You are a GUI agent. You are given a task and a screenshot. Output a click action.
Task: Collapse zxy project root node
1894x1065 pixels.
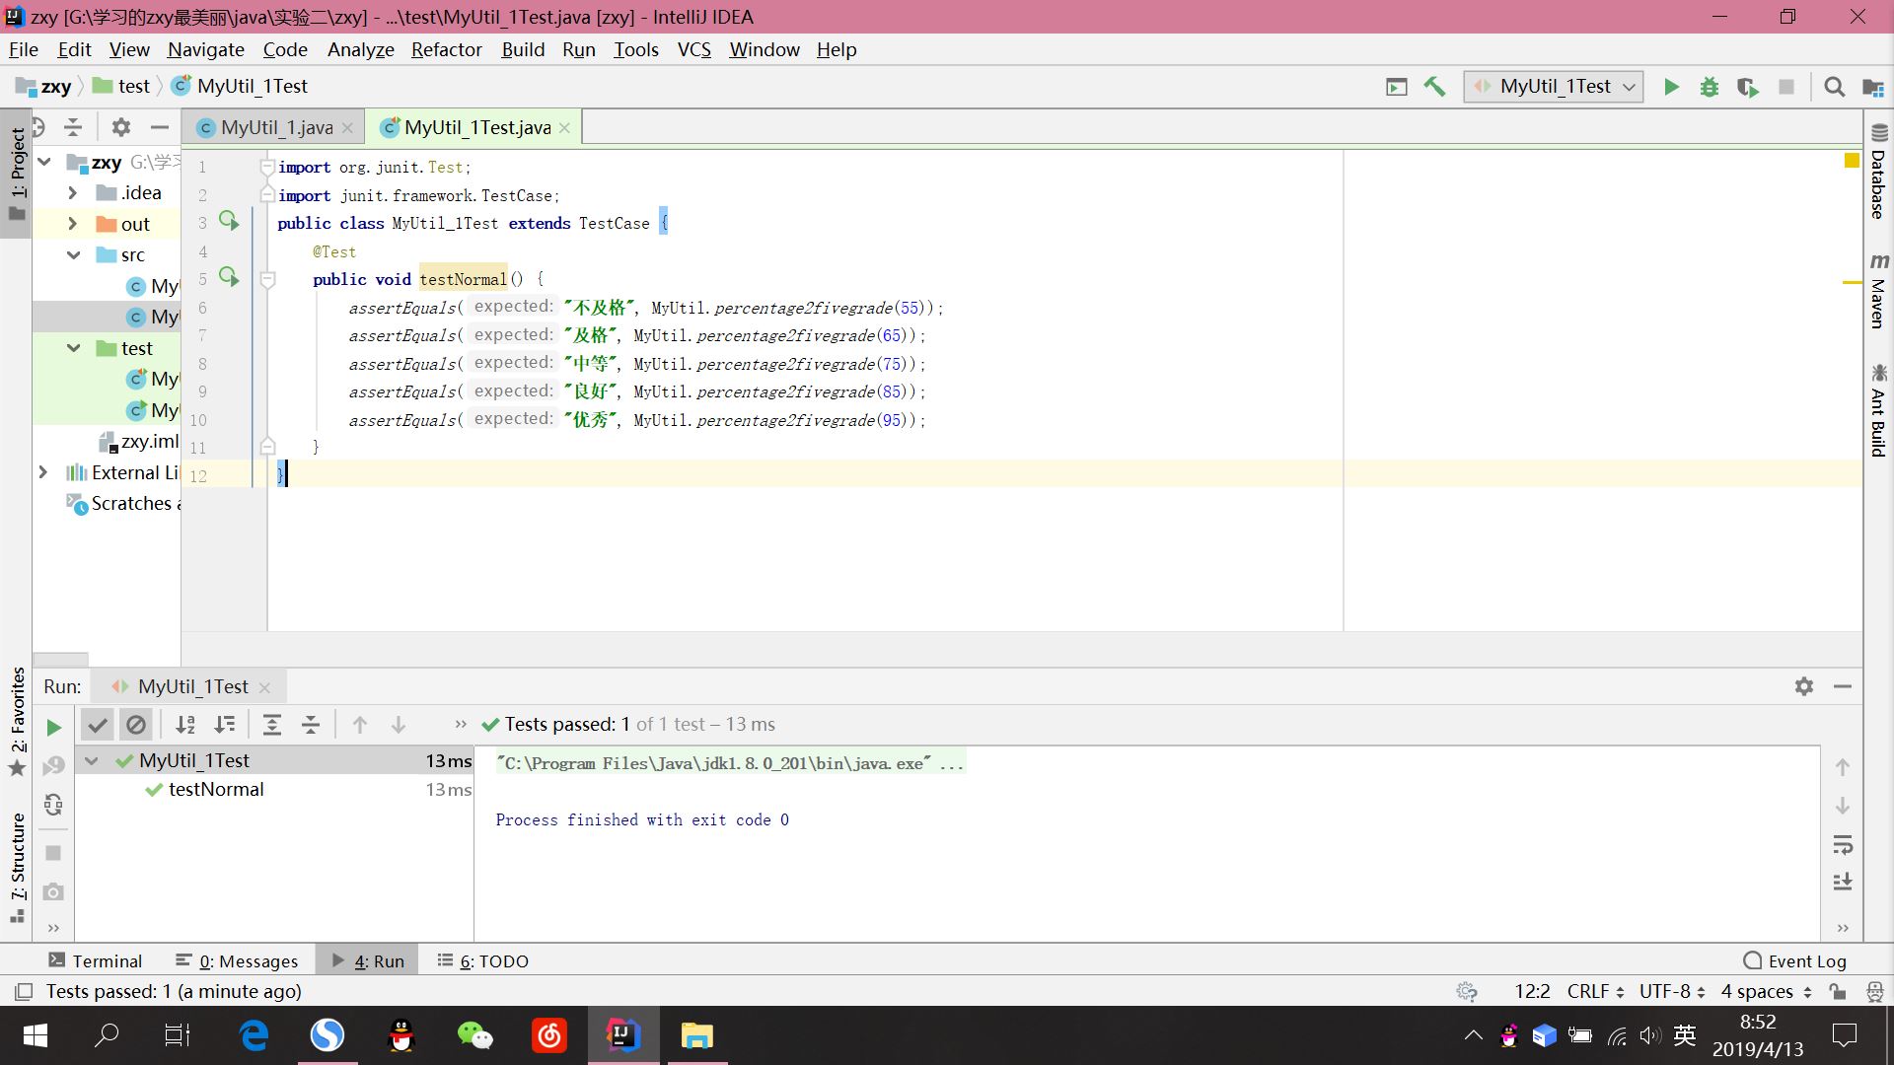click(43, 162)
